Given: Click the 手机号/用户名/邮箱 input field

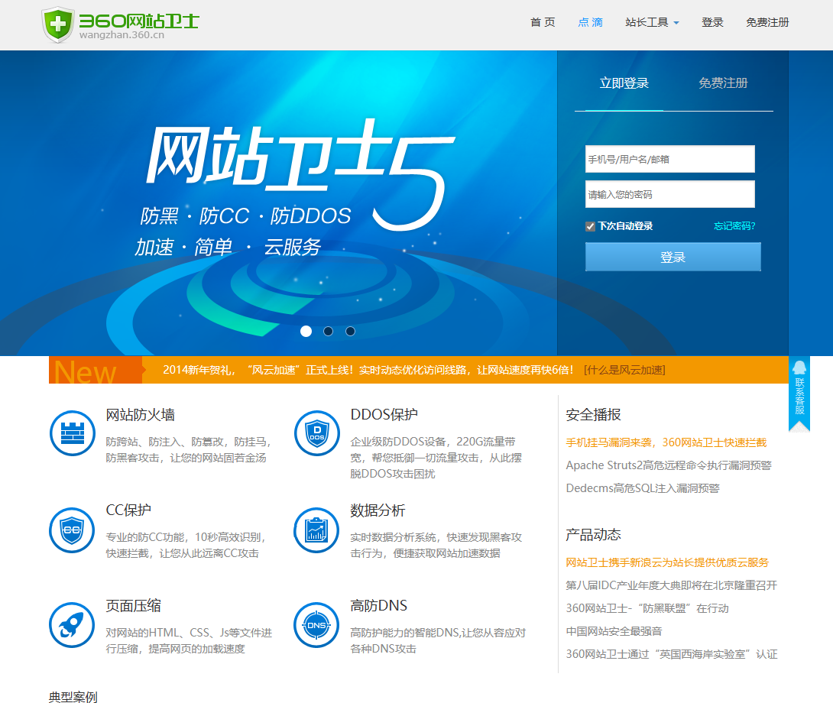Looking at the screenshot, I should click(x=670, y=159).
